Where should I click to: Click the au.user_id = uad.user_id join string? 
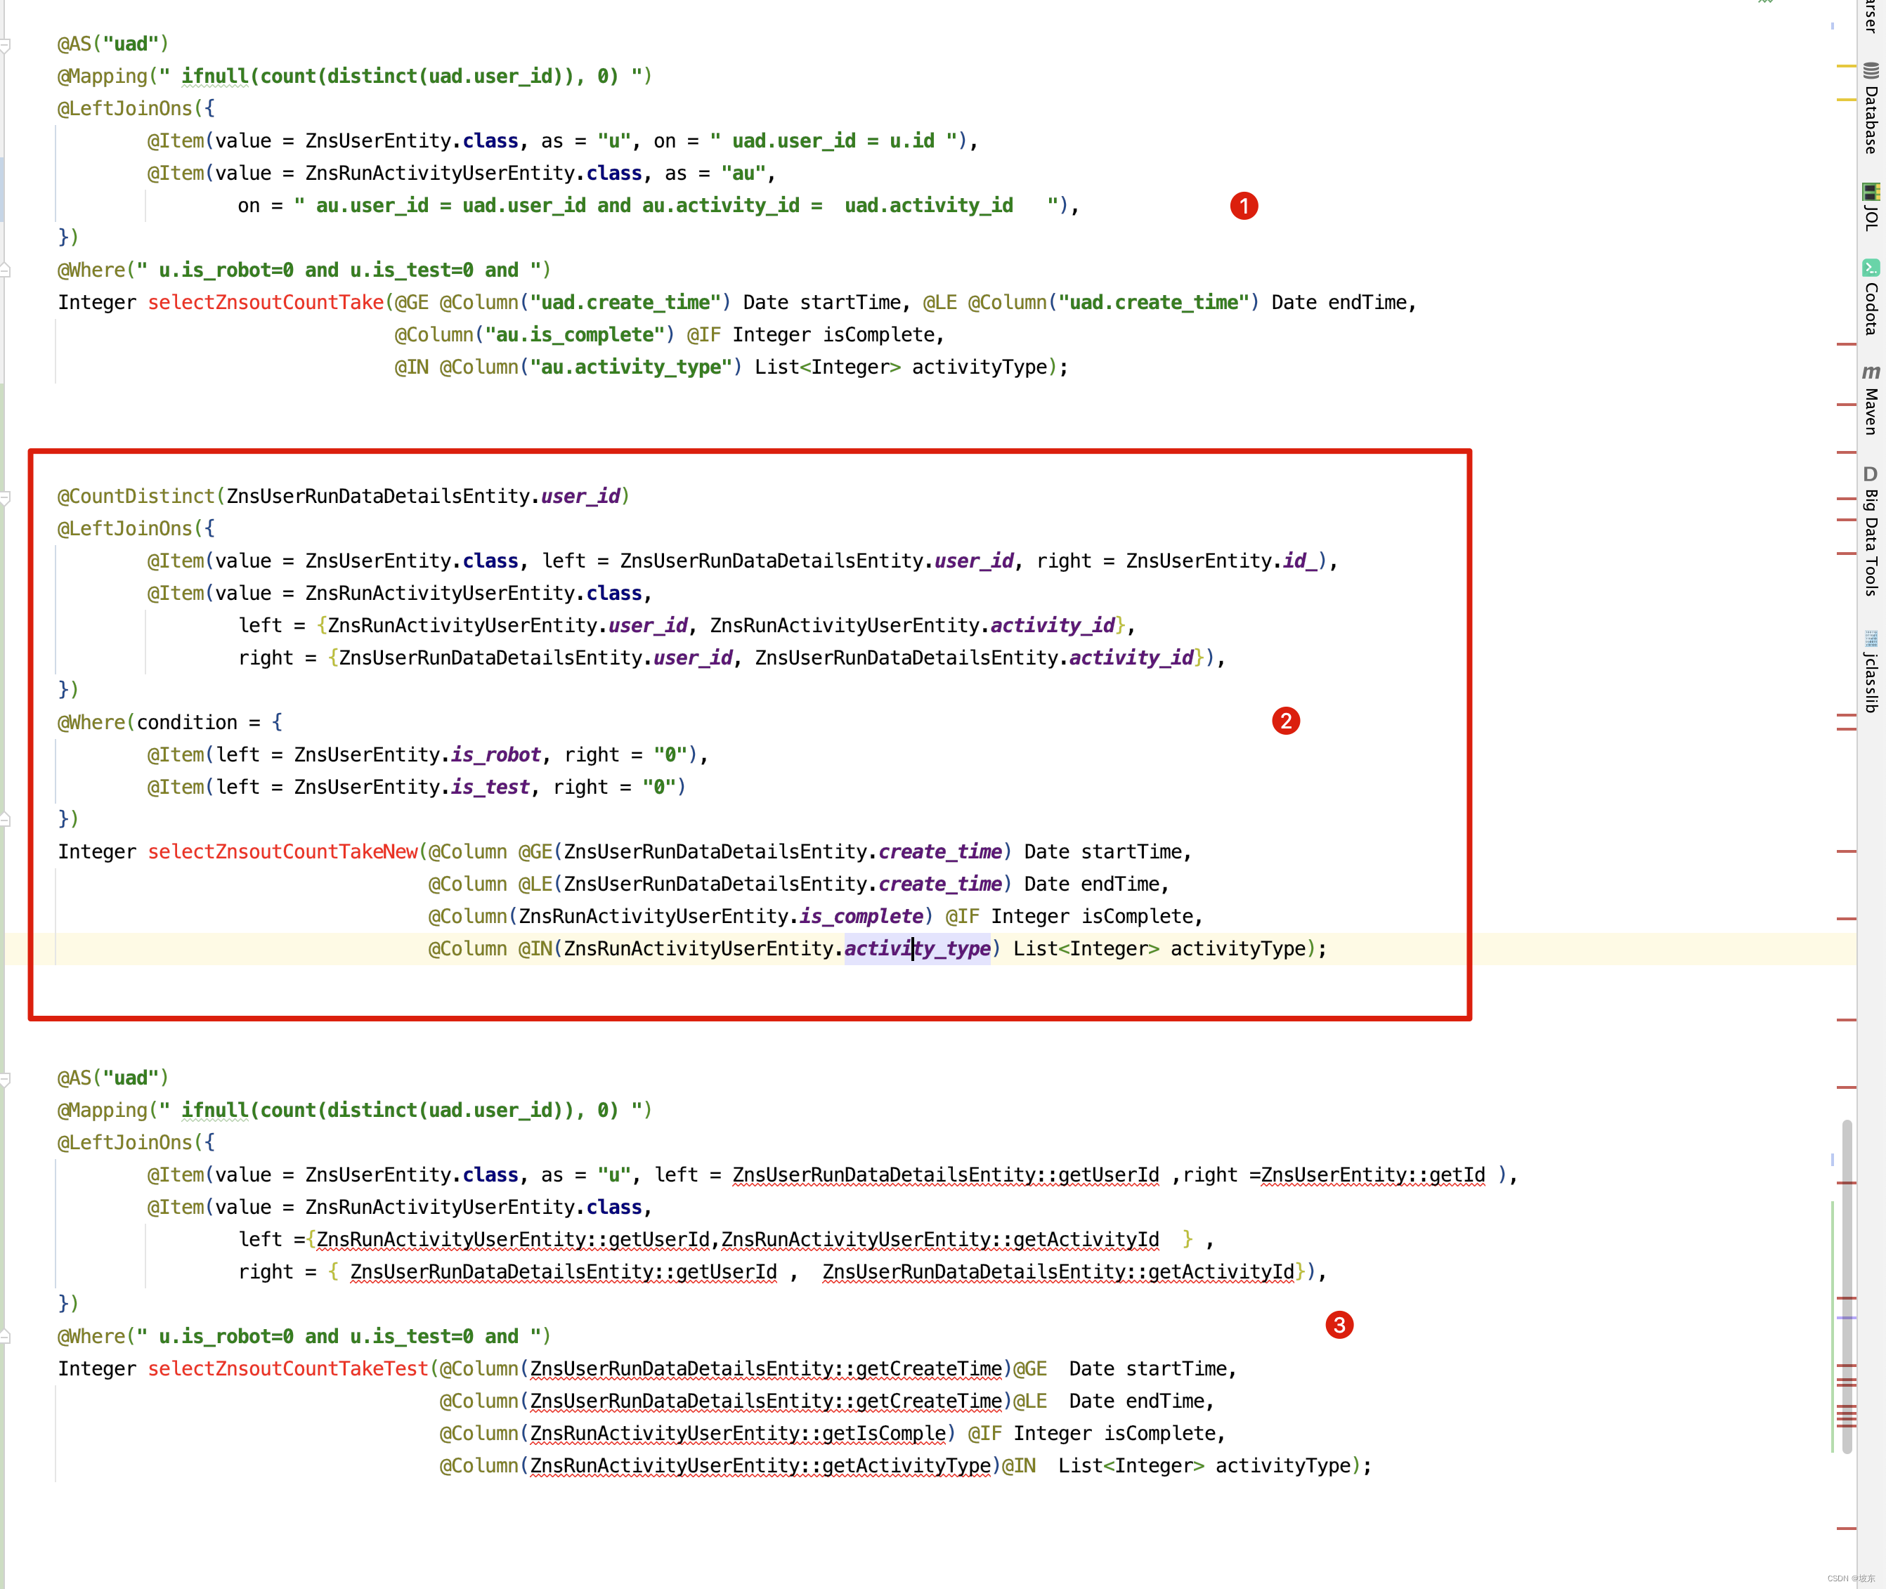pyautogui.click(x=681, y=205)
